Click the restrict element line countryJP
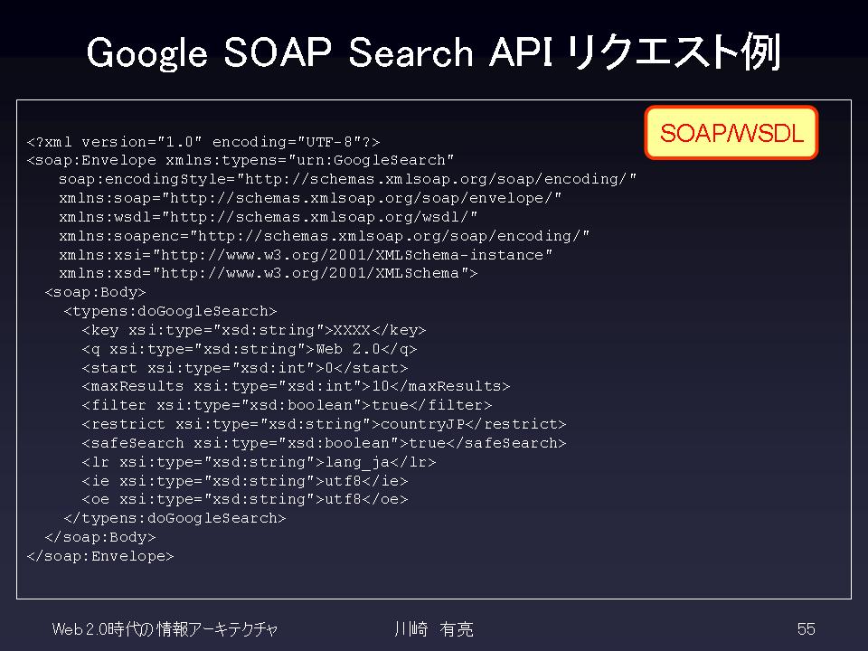The width and height of the screenshot is (868, 651). point(324,425)
